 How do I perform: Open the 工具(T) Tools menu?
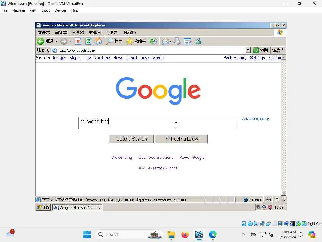112,32
